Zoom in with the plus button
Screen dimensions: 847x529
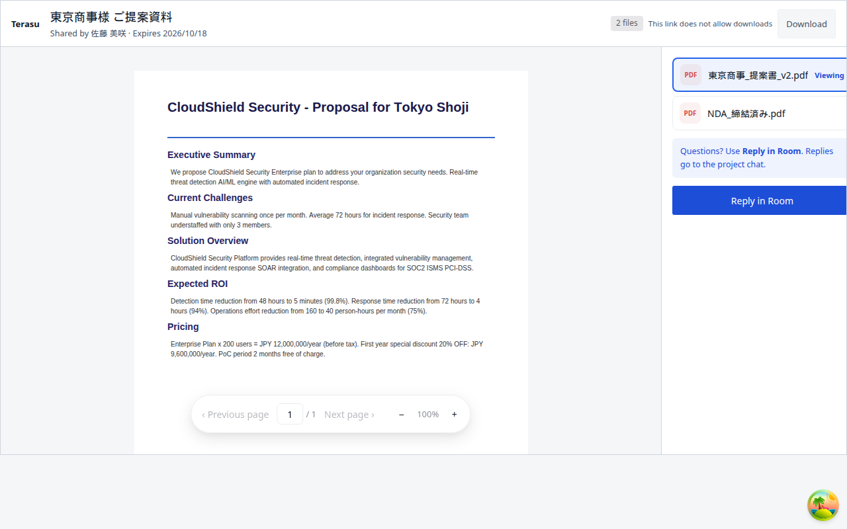coord(455,415)
